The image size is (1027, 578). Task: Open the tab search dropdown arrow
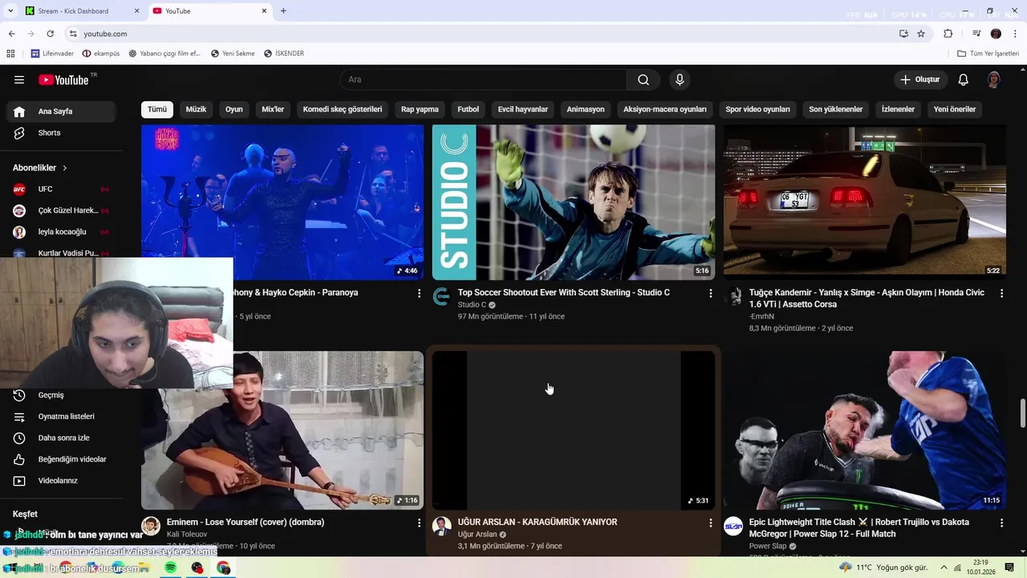pyautogui.click(x=10, y=10)
